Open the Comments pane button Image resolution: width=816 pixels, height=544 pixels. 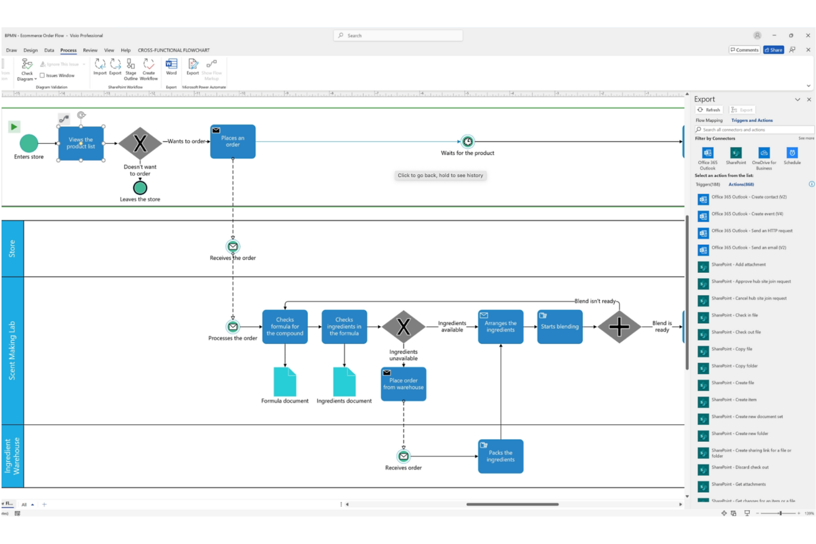[744, 50]
